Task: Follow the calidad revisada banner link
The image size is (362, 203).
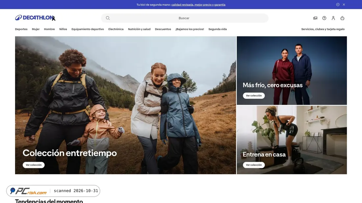Action: (x=198, y=5)
